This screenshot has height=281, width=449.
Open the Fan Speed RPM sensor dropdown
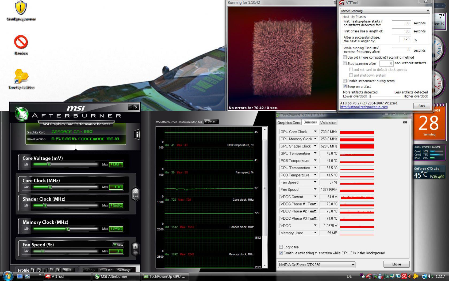(315, 189)
